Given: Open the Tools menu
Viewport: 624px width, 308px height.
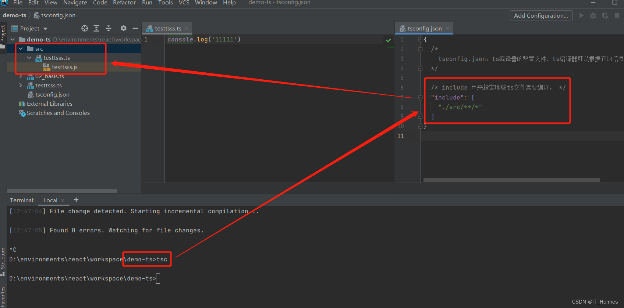Looking at the screenshot, I should 166,3.
